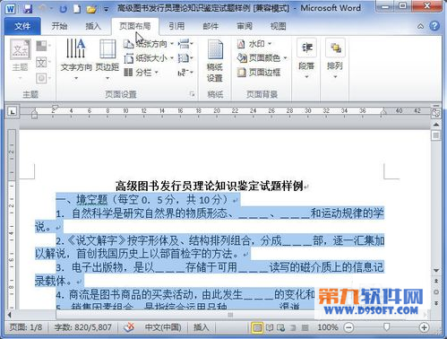Click language 中文(中国) in status bar
This screenshot has width=447, height=339.
point(163,327)
